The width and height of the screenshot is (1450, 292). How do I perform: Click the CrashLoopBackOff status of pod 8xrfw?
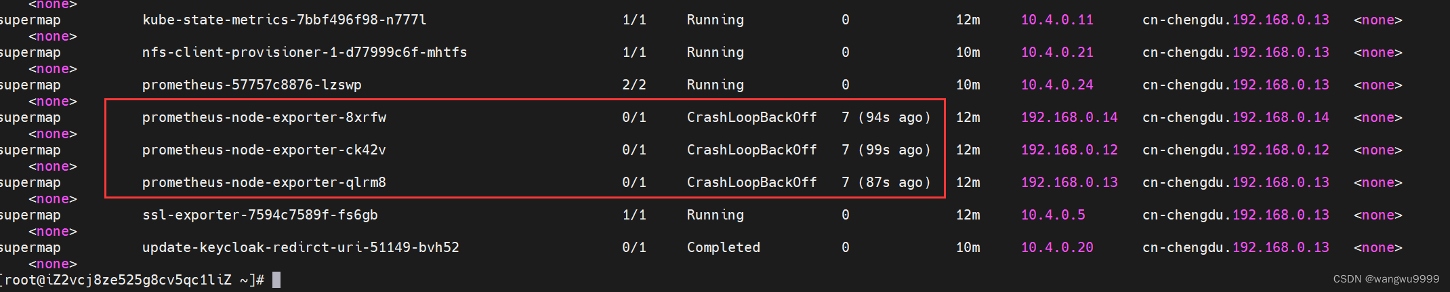coord(752,117)
